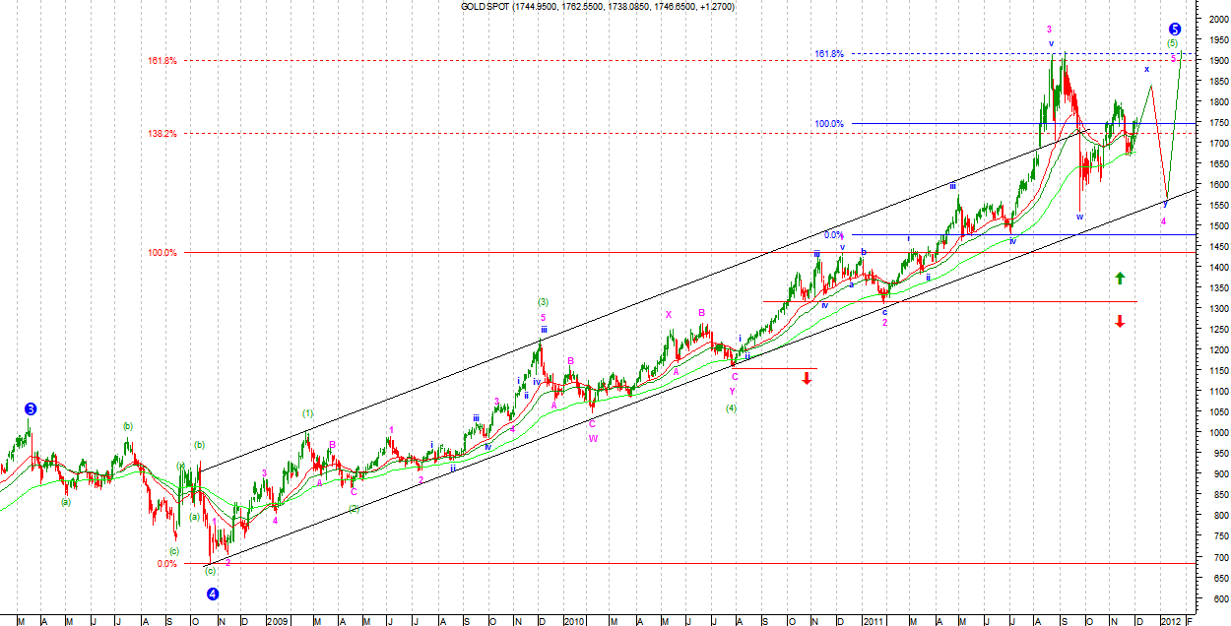
Task: Click the 2010 year label on the time axis
Action: point(574,621)
